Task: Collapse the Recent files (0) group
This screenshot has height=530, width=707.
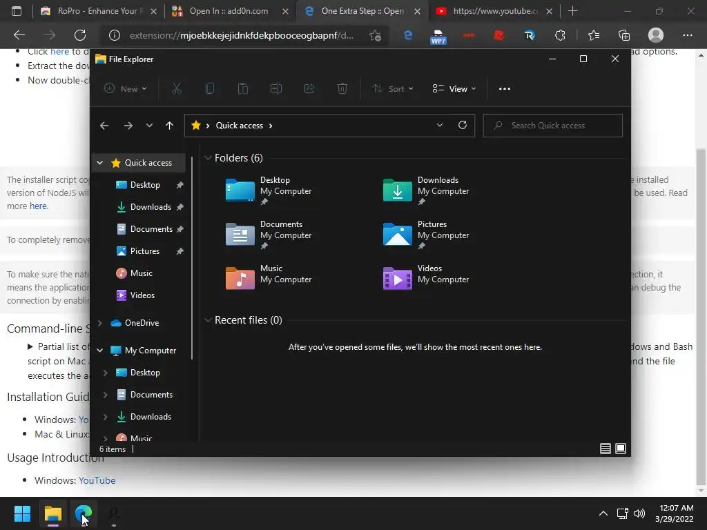Action: pos(208,320)
